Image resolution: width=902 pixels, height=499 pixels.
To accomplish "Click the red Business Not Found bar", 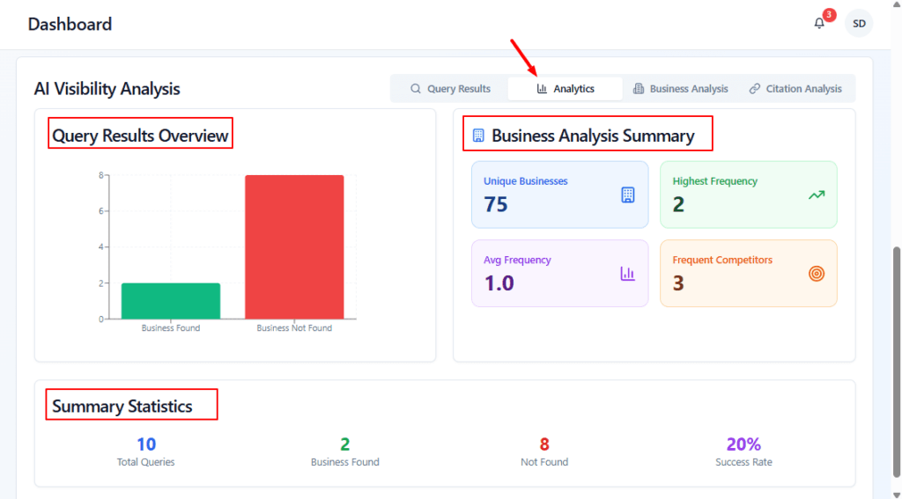I will click(x=294, y=246).
